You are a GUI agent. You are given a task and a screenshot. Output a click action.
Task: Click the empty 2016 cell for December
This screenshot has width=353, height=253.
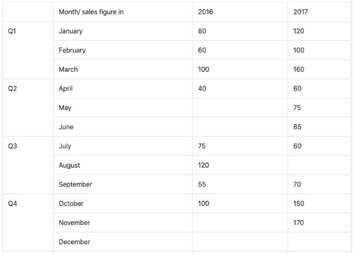pyautogui.click(x=240, y=242)
